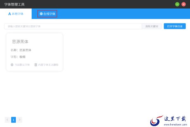Click the 内置字体无法删除 label
The image size is (190, 127).
tap(48, 65)
